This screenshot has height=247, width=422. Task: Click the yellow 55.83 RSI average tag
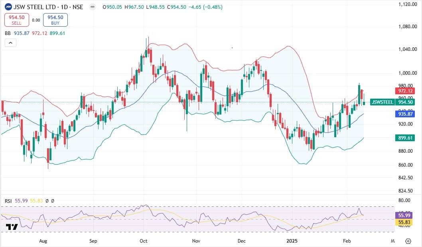[405, 222]
